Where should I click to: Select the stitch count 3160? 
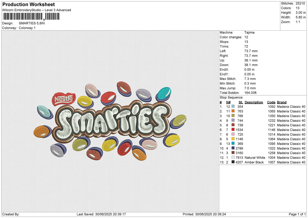pyautogui.click(x=239, y=153)
